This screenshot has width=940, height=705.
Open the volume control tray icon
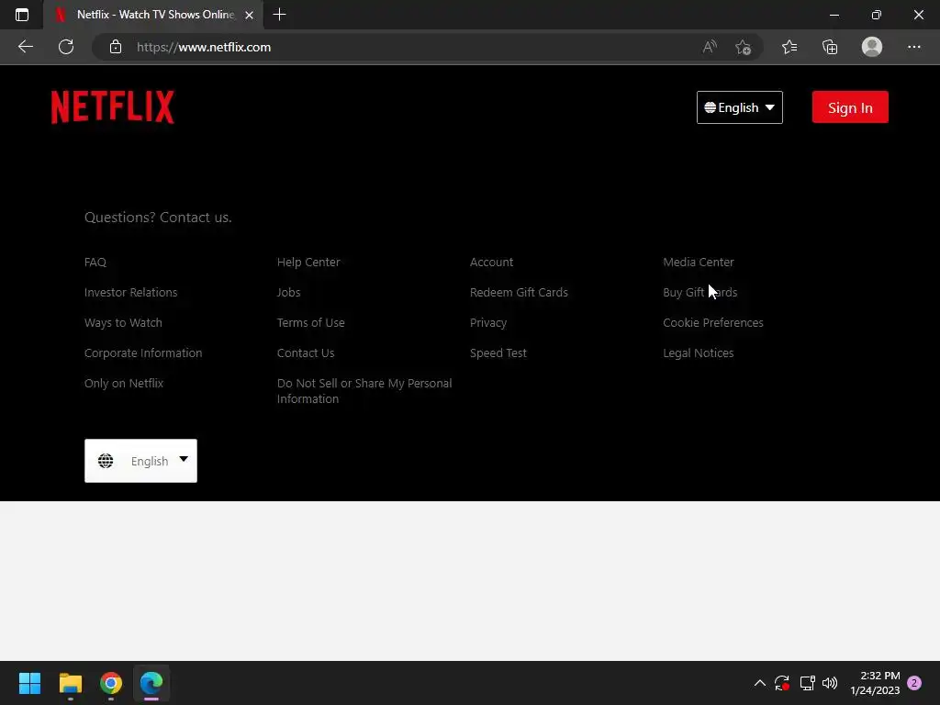pyautogui.click(x=830, y=683)
